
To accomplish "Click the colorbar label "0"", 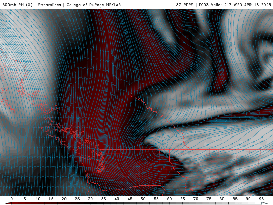I will click(x=12, y=199).
